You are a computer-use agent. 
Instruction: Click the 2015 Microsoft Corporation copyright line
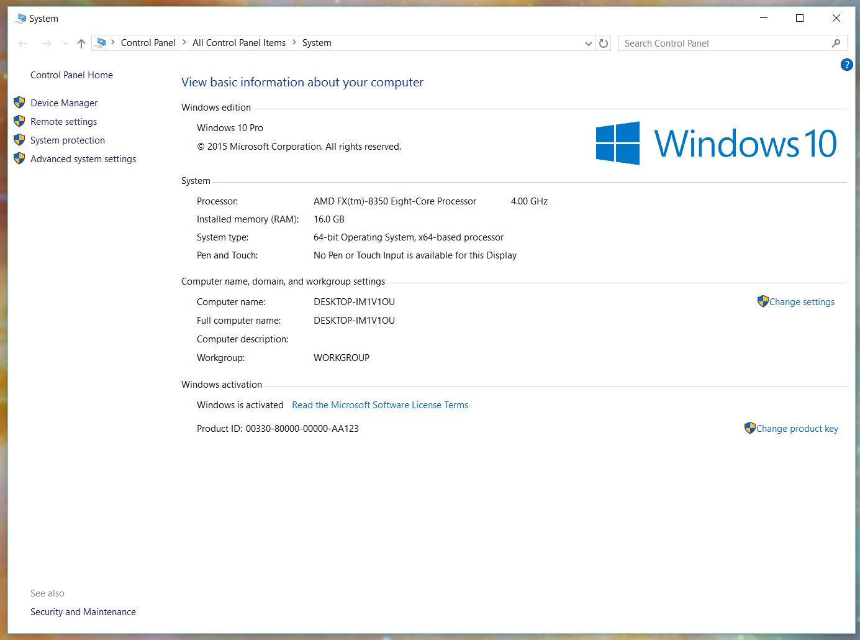click(x=299, y=147)
